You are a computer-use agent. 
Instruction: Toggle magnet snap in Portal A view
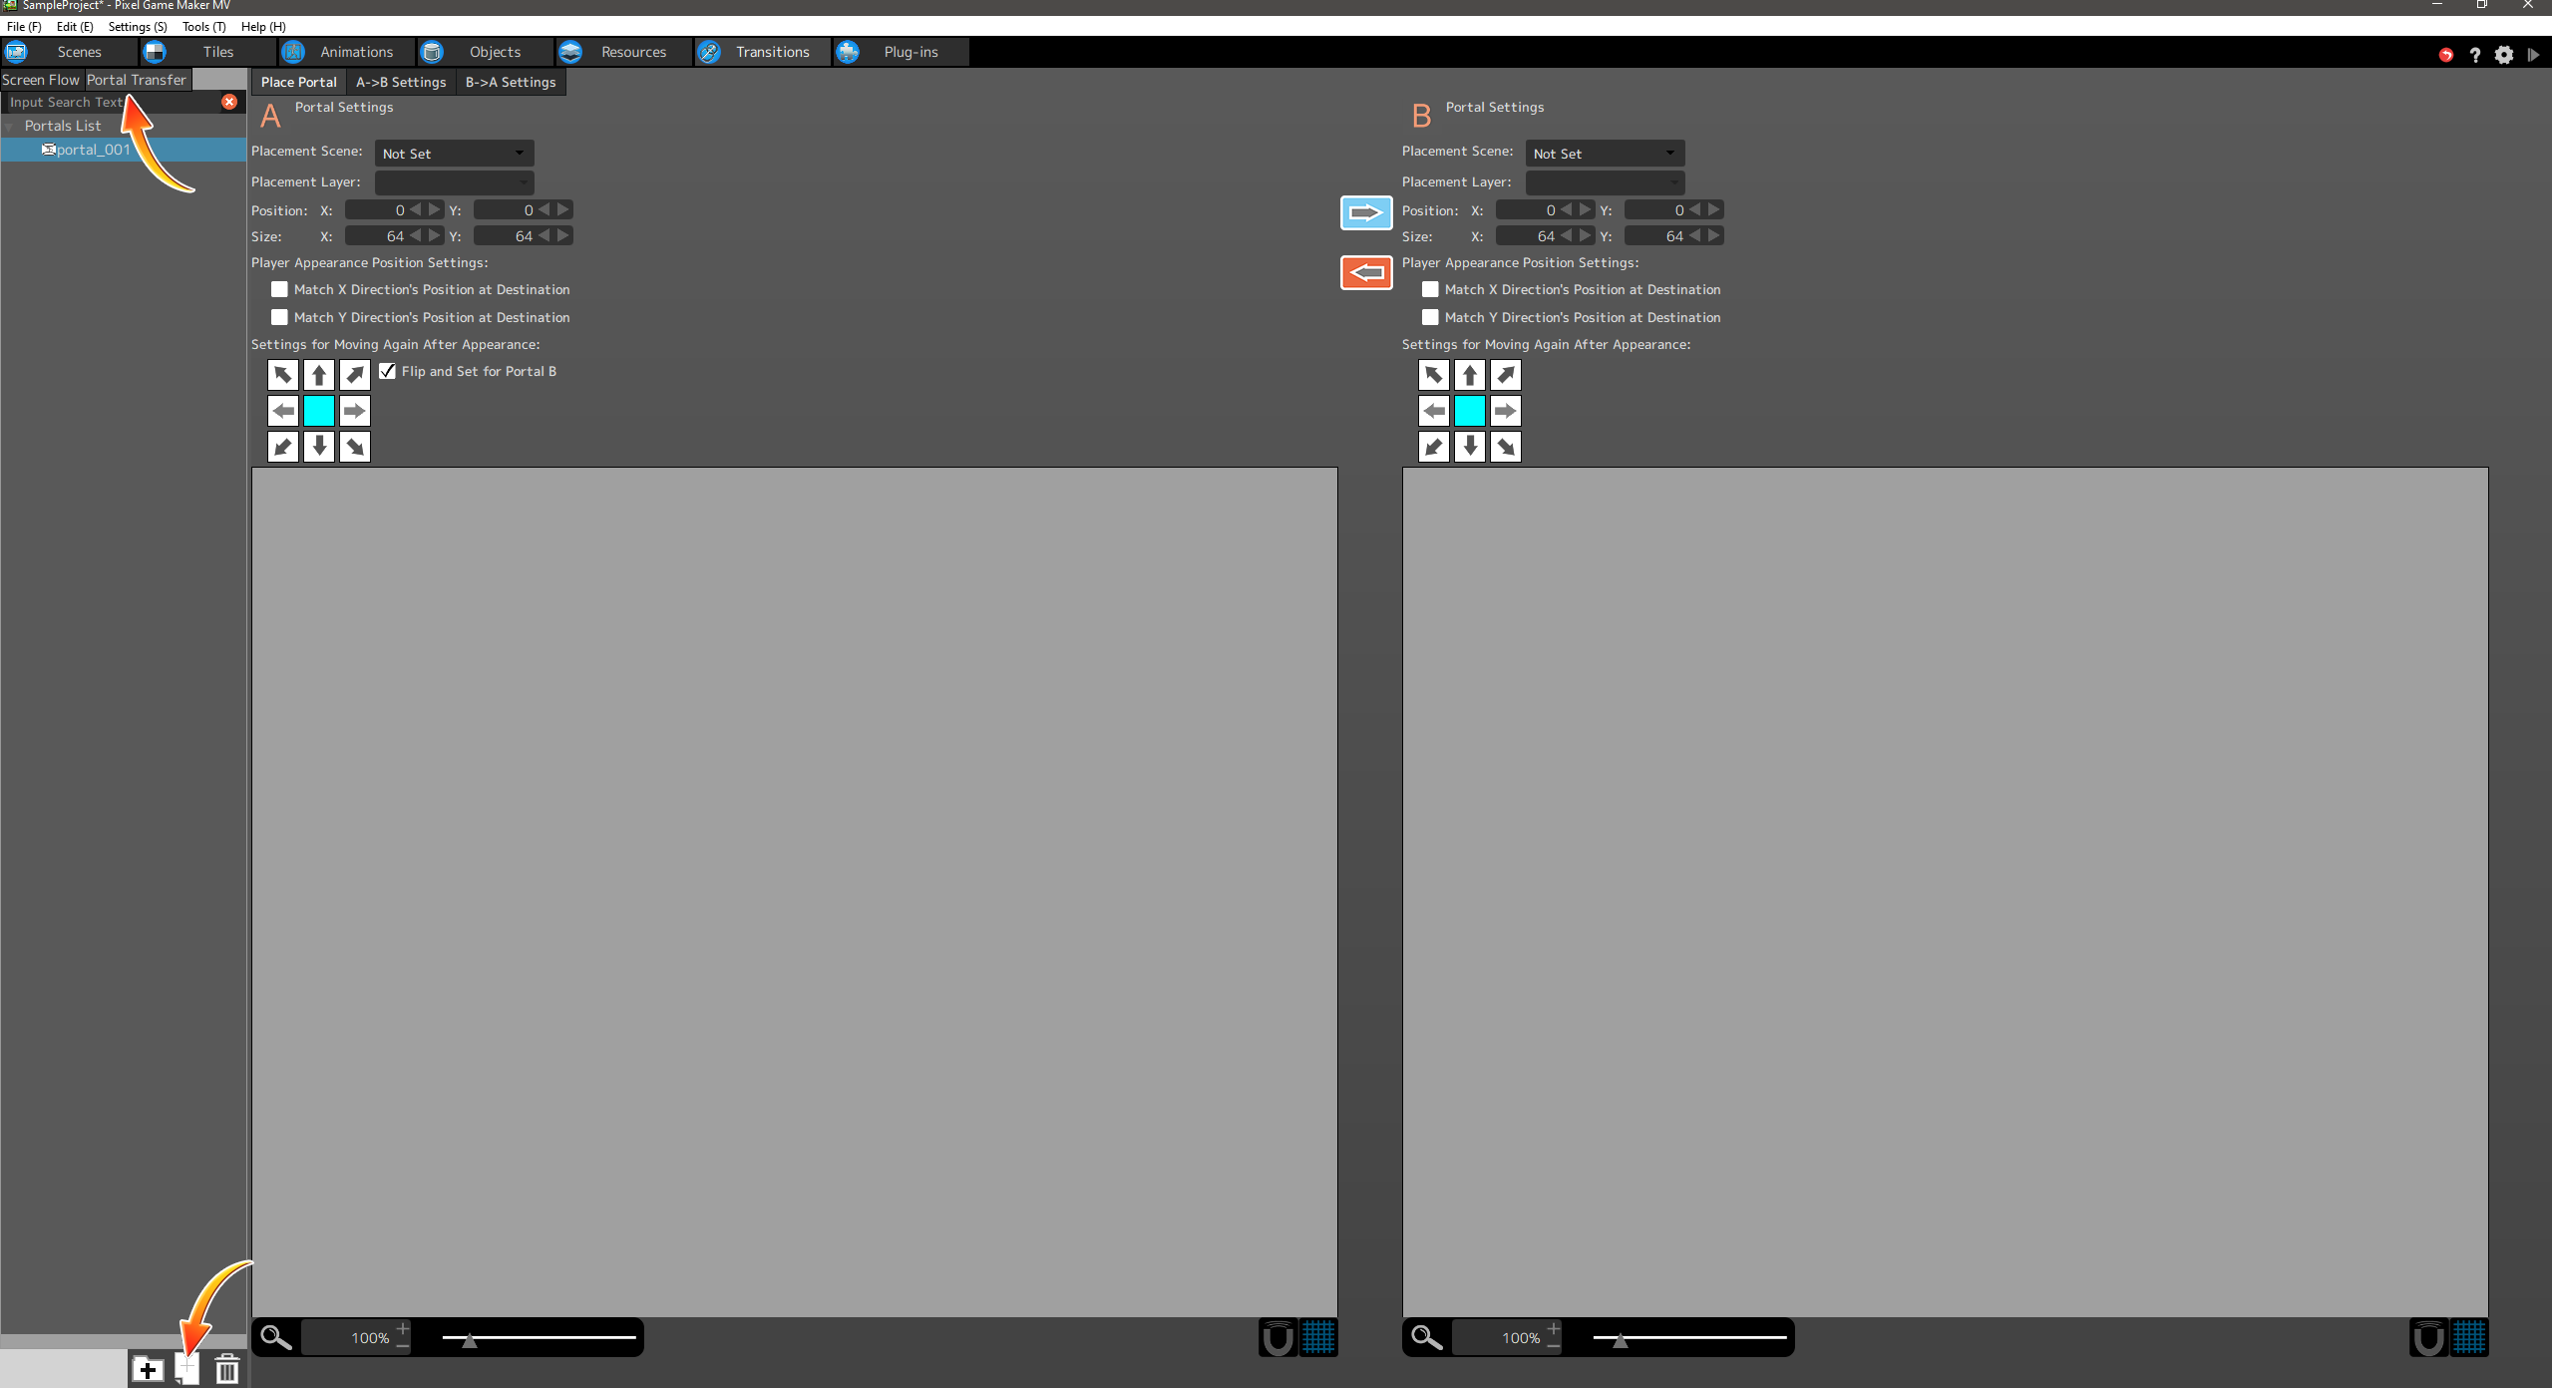pyautogui.click(x=1277, y=1337)
